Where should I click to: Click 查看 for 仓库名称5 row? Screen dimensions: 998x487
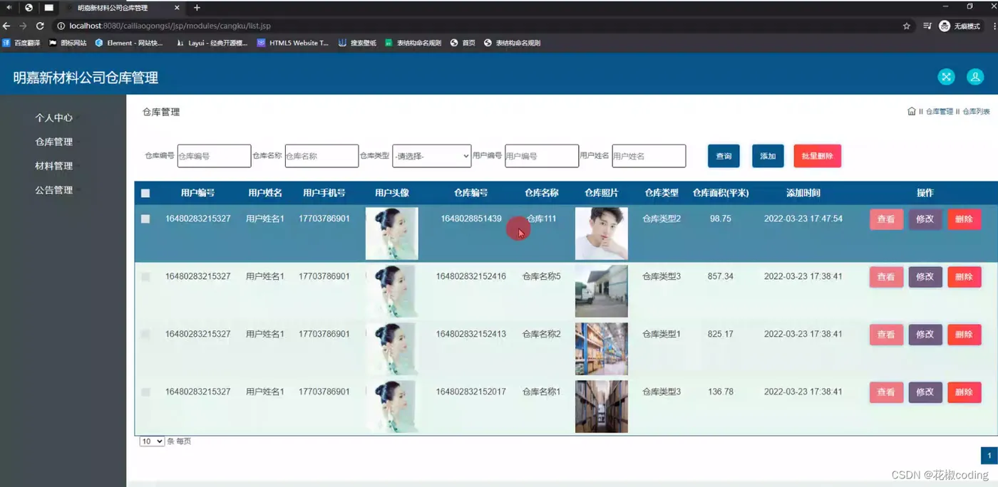click(x=886, y=277)
